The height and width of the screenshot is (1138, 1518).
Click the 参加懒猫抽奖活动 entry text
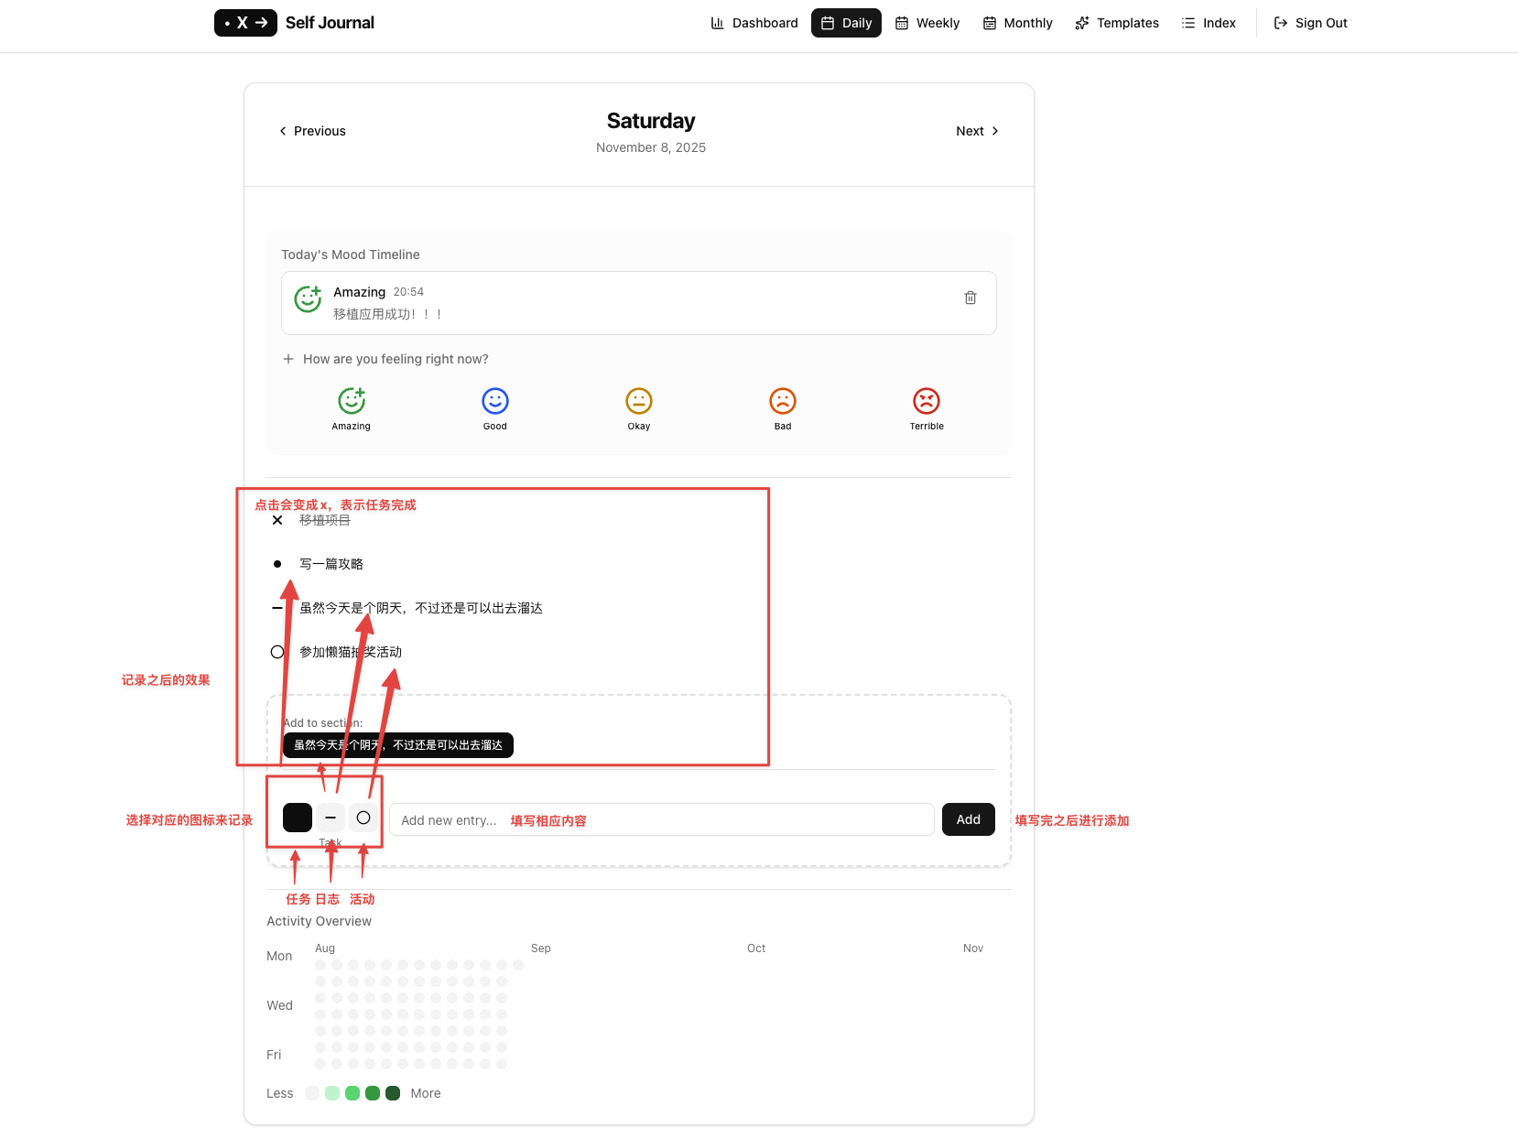(351, 652)
